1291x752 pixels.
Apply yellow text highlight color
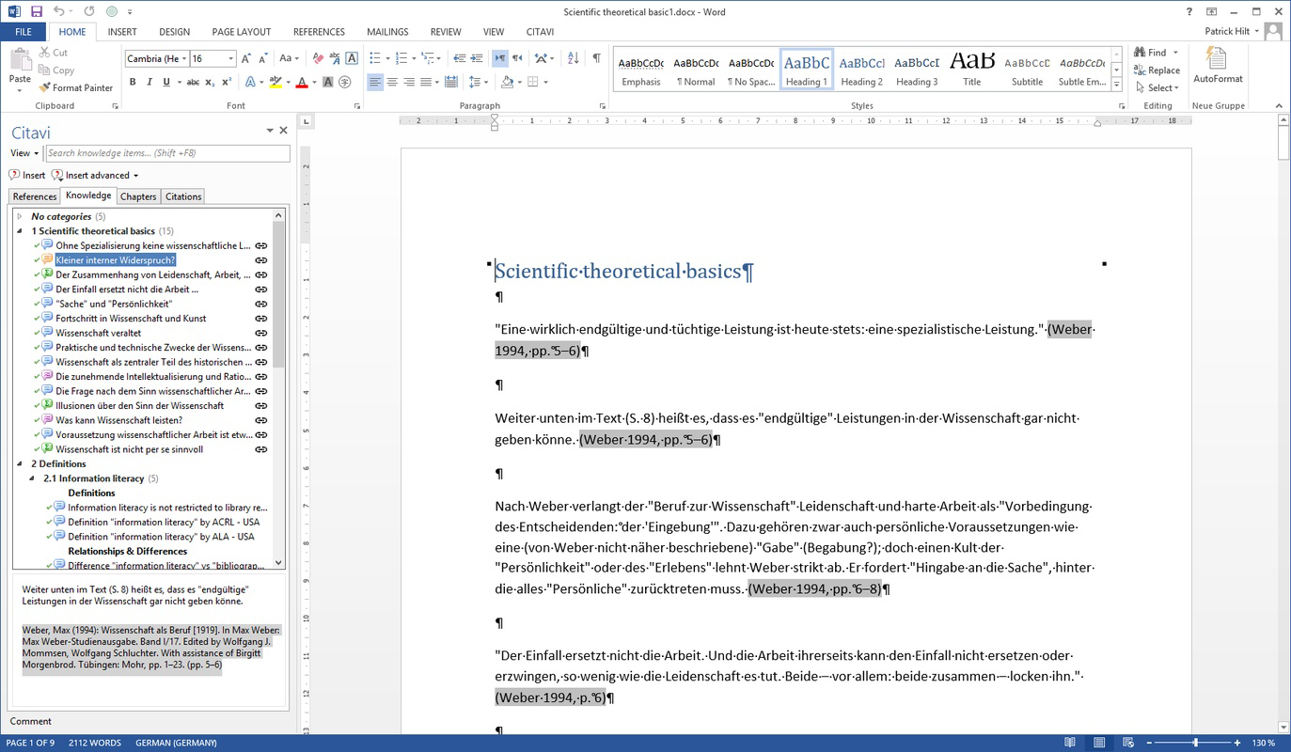coord(276,83)
